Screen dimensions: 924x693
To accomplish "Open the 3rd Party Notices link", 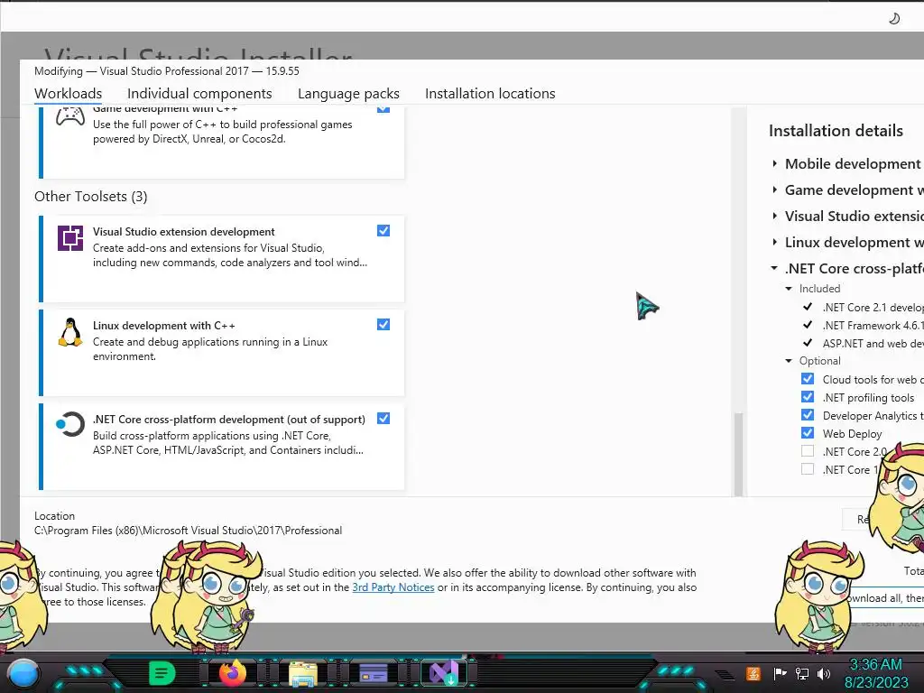I will click(x=393, y=587).
